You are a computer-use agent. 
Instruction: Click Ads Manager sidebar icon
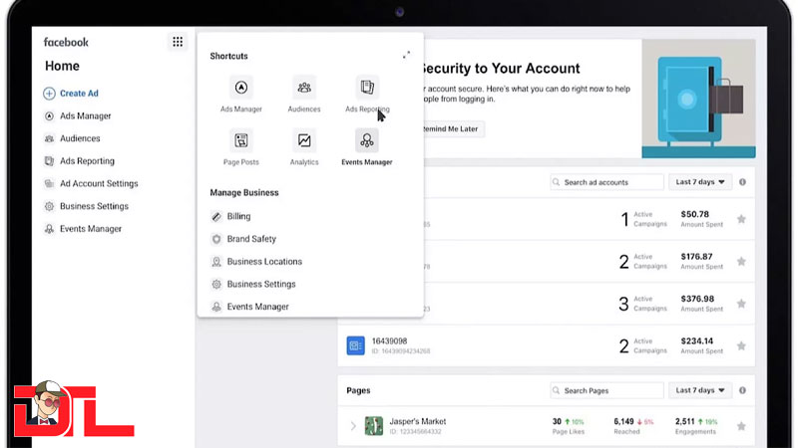tap(49, 116)
